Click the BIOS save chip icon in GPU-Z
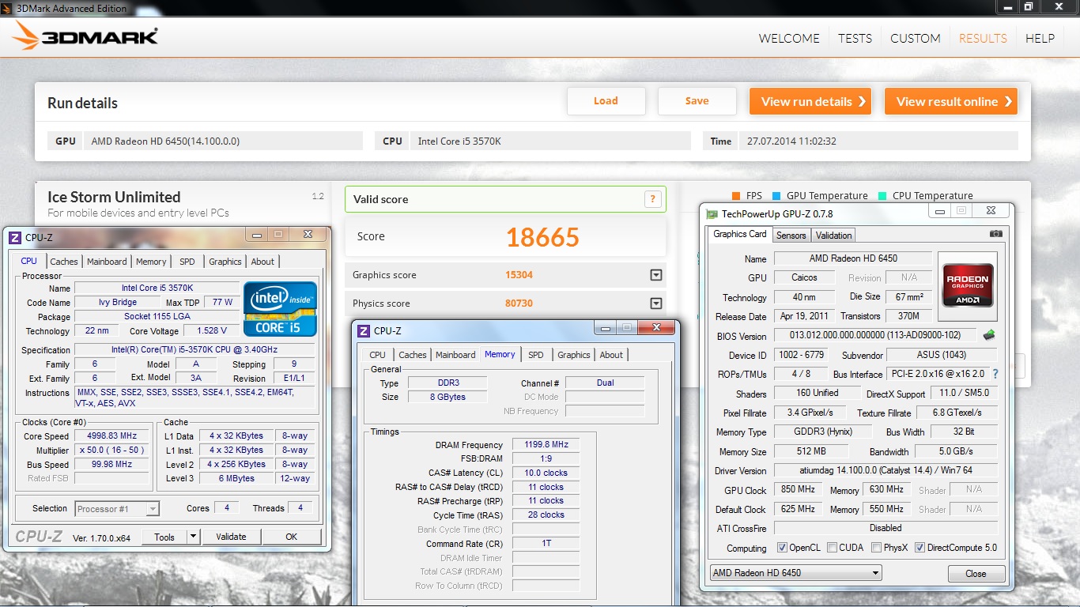Image resolution: width=1080 pixels, height=607 pixels. [x=989, y=336]
